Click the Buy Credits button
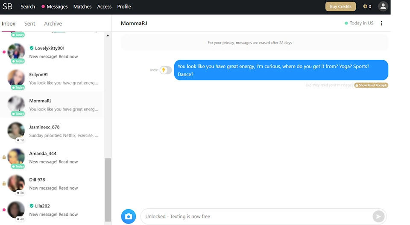This screenshot has height=225, width=410. tap(340, 6)
